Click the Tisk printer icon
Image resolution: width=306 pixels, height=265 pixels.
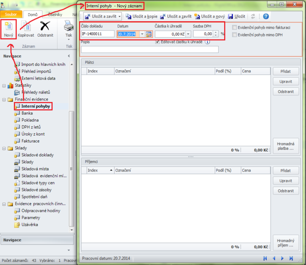coord(69,27)
